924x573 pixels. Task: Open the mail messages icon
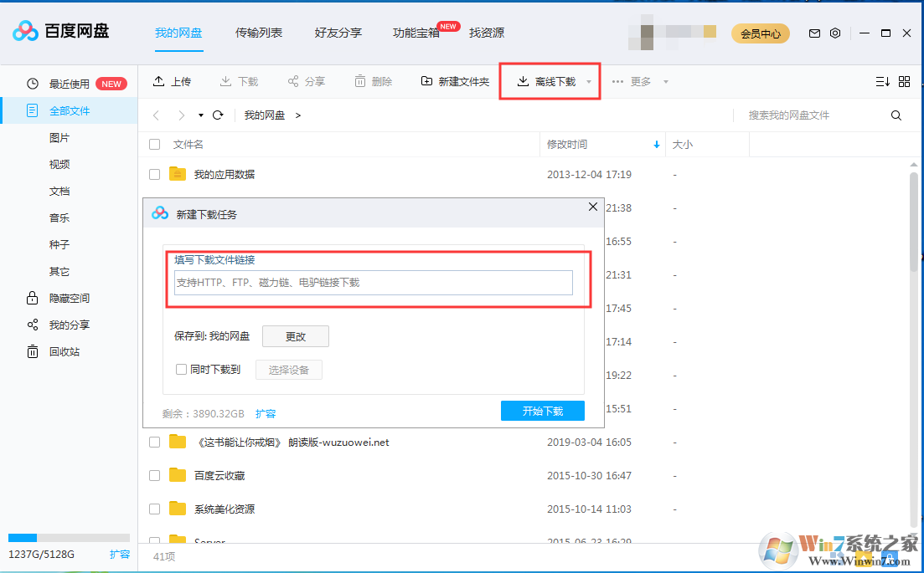(814, 33)
